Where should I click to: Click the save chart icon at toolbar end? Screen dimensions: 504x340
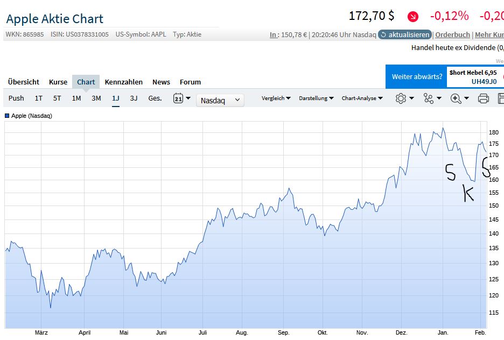(x=501, y=98)
